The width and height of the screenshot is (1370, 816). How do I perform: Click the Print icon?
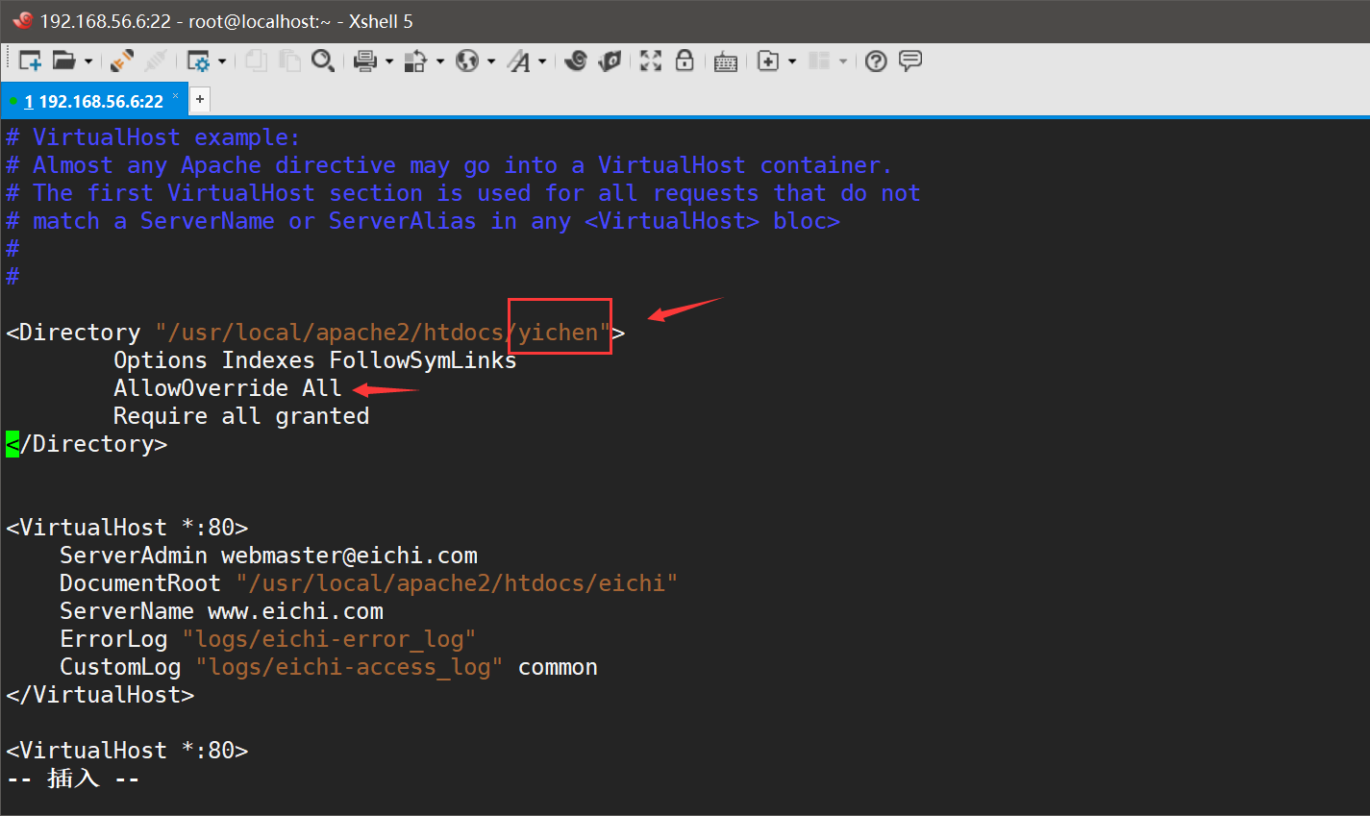pyautogui.click(x=364, y=62)
